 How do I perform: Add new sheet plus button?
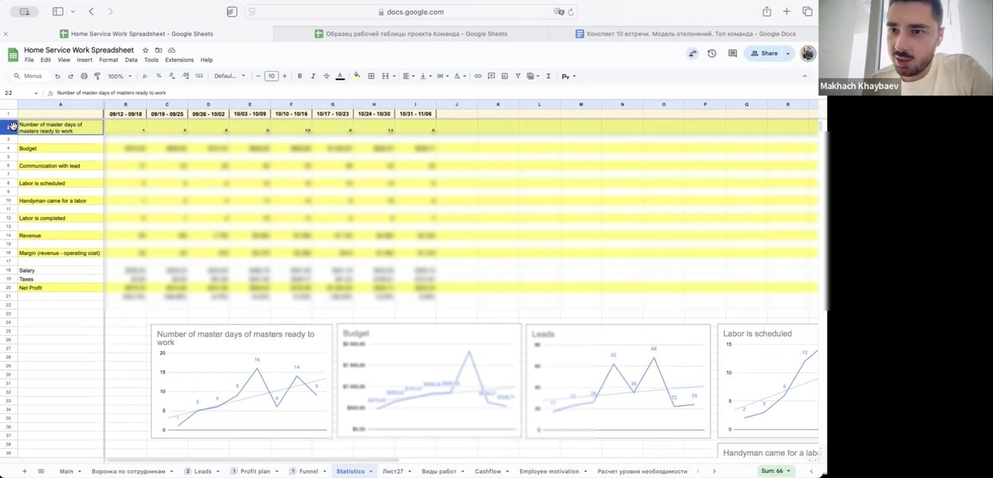click(24, 471)
